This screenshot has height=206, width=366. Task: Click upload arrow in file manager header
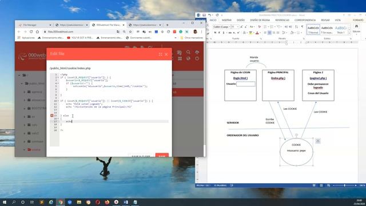click(x=197, y=52)
